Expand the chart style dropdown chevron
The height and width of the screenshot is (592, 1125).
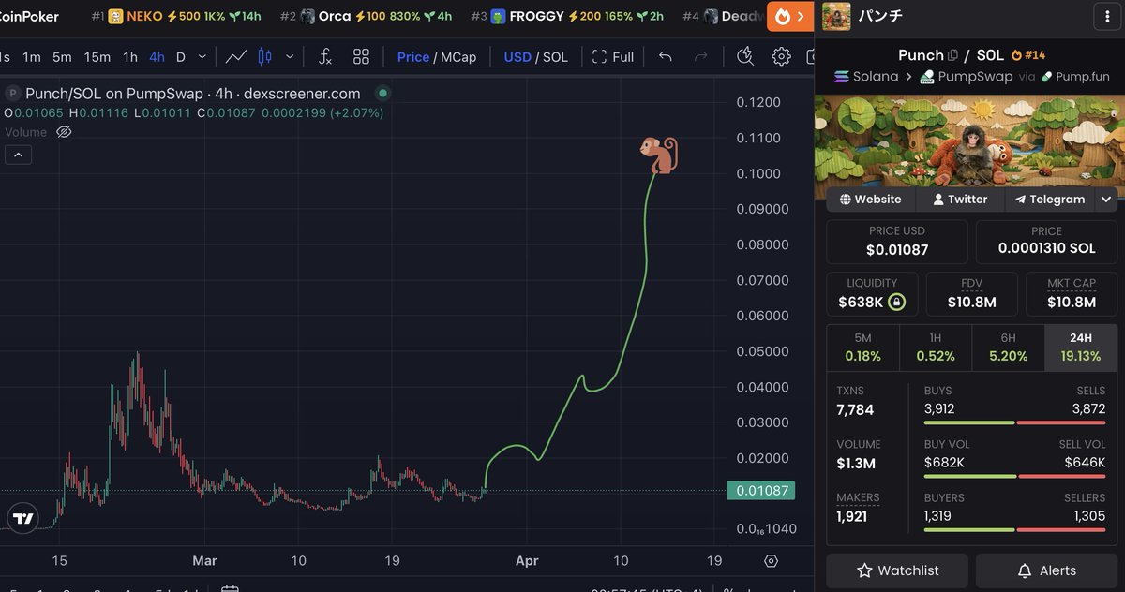coord(290,57)
